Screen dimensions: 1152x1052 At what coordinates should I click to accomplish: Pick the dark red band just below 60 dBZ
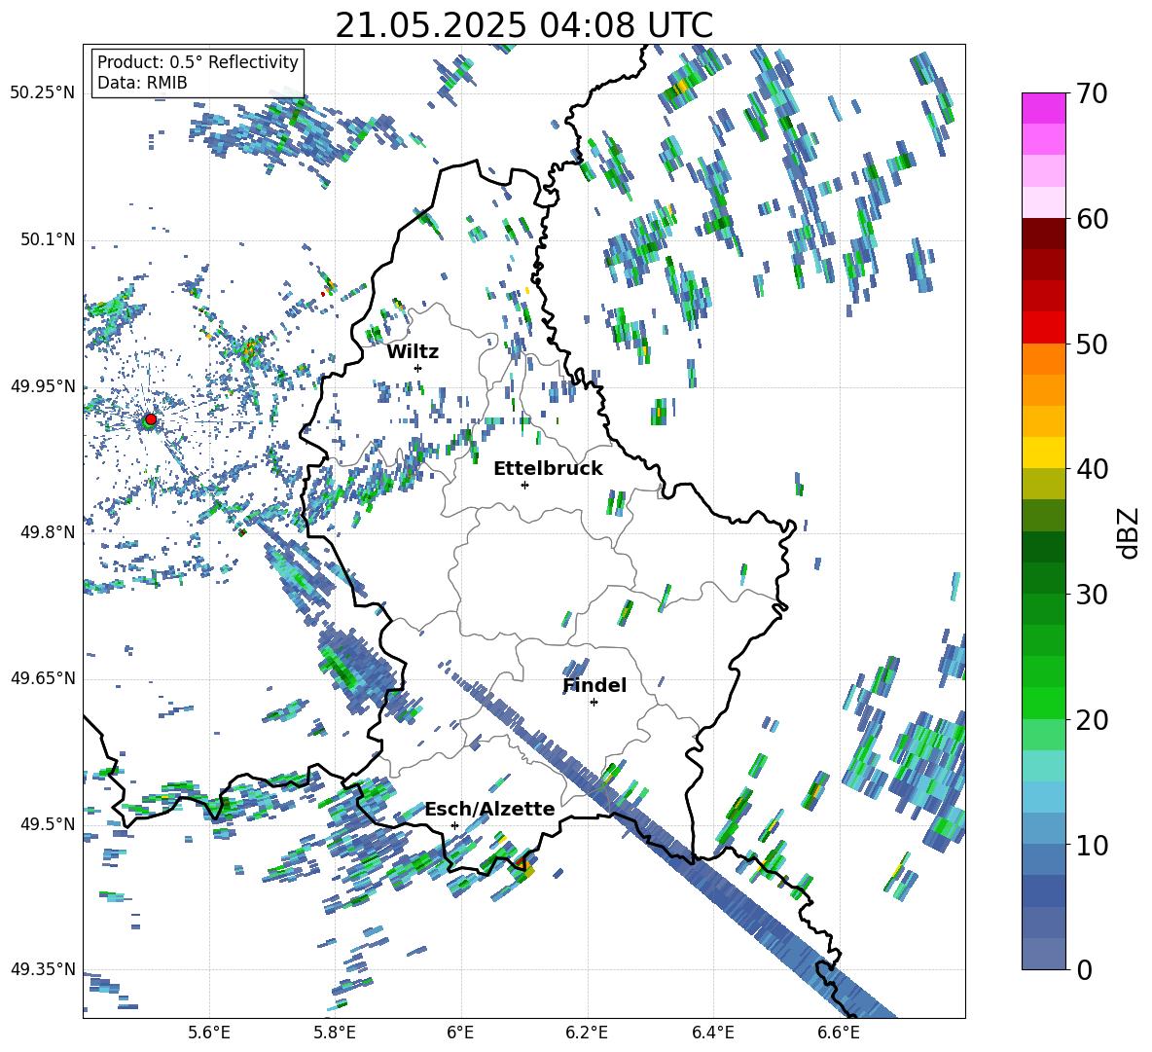(1043, 234)
